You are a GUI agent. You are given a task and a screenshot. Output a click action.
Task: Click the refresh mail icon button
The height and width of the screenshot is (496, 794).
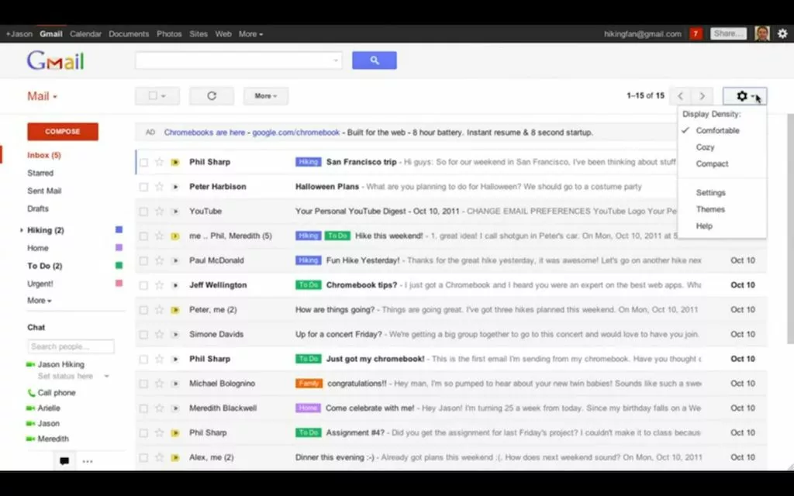coord(212,95)
